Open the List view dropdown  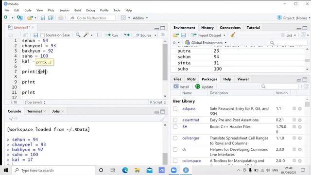point(289,35)
